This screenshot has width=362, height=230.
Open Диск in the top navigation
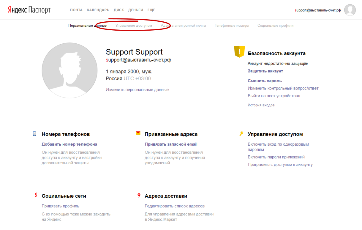tap(119, 10)
